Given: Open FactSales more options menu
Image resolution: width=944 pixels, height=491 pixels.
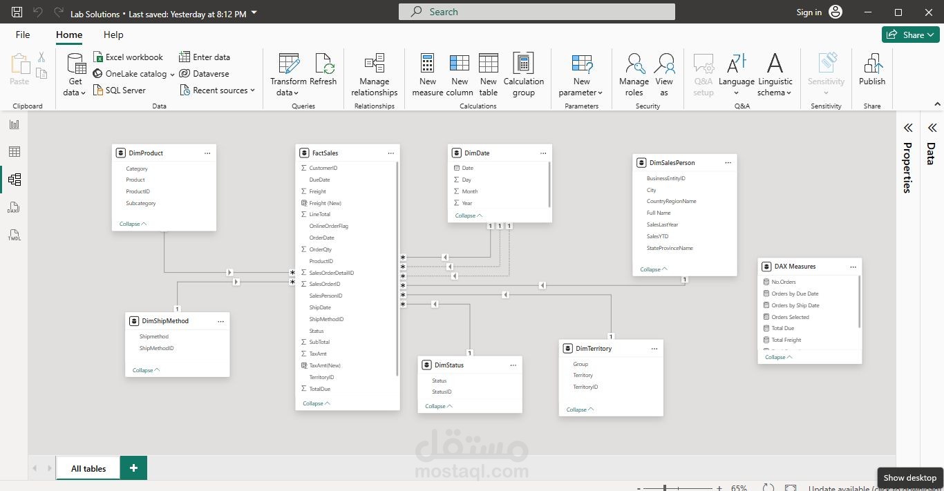Looking at the screenshot, I should point(391,153).
